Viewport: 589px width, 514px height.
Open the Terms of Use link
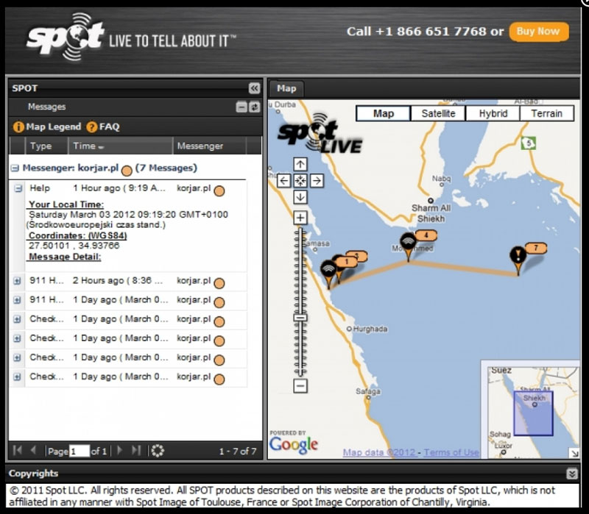[x=451, y=452]
